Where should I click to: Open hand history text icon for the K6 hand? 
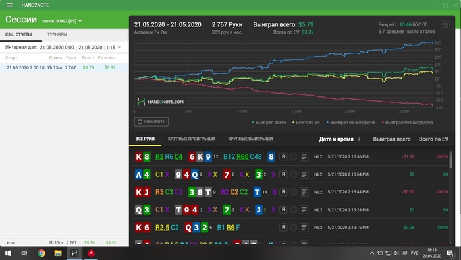[x=304, y=227]
